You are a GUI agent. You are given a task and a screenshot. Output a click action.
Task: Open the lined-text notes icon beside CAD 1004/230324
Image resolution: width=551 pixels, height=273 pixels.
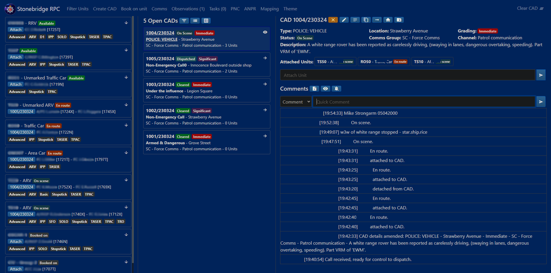[x=355, y=20]
